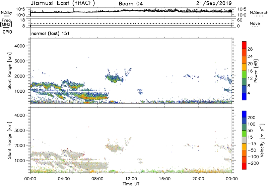Click the gray segment of Velocity color bar

244,140
